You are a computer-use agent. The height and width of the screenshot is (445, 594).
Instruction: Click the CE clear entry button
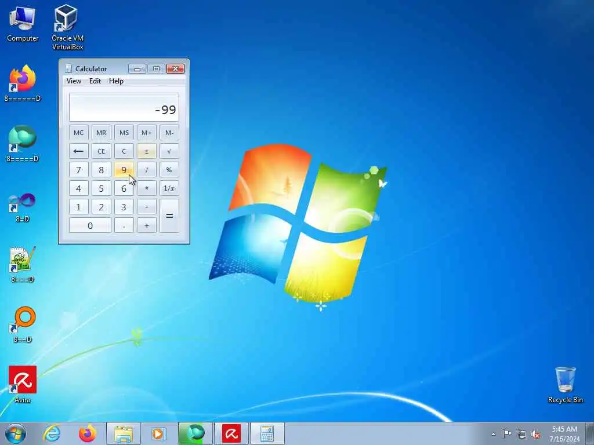click(x=101, y=151)
